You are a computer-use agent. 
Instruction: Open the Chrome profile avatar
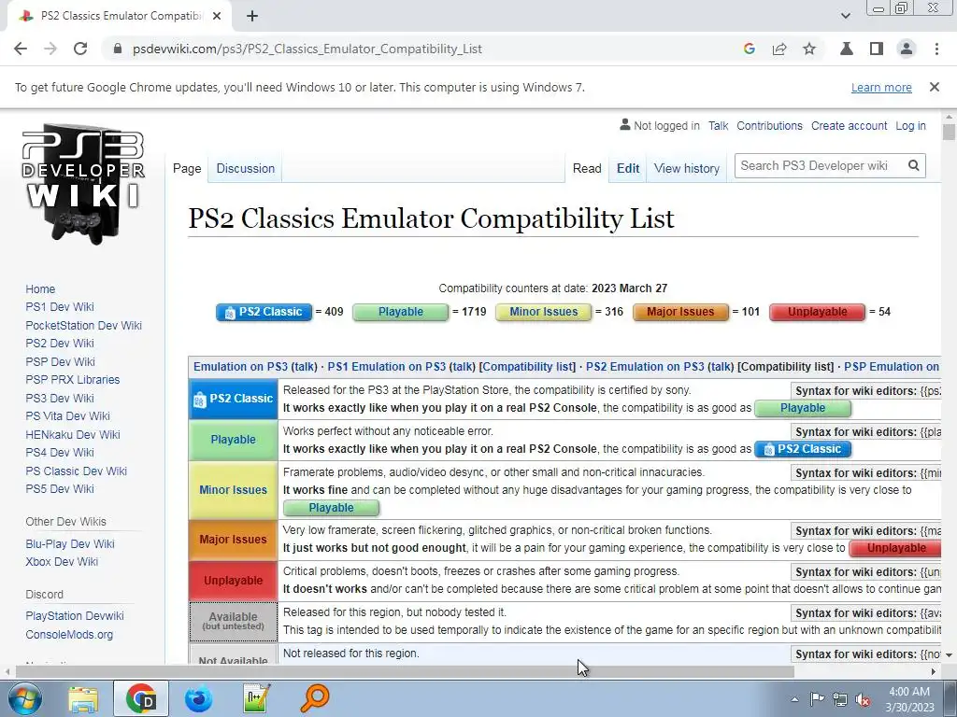[907, 49]
